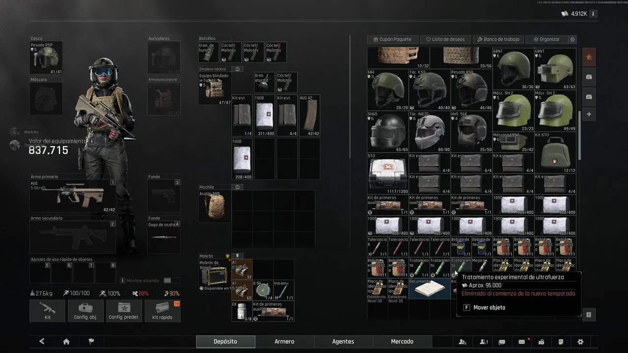Select the Maletín de titanio case
The height and width of the screenshot is (353, 628).
pyautogui.click(x=214, y=275)
